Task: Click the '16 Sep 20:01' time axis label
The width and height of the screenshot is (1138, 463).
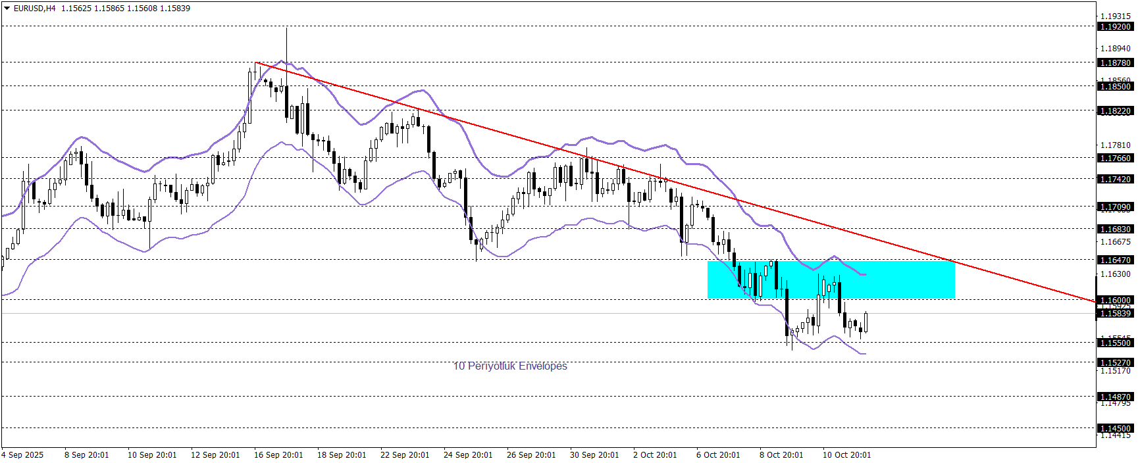Action: click(x=278, y=455)
